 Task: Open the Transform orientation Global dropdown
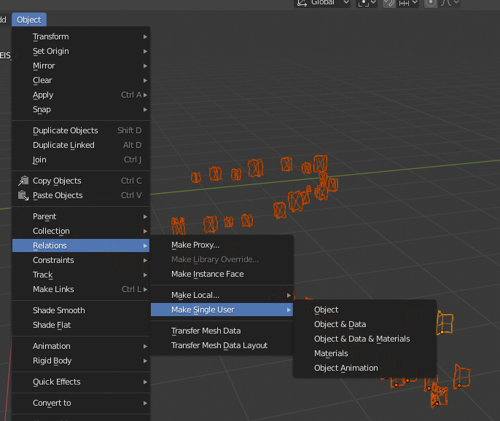(322, 3)
